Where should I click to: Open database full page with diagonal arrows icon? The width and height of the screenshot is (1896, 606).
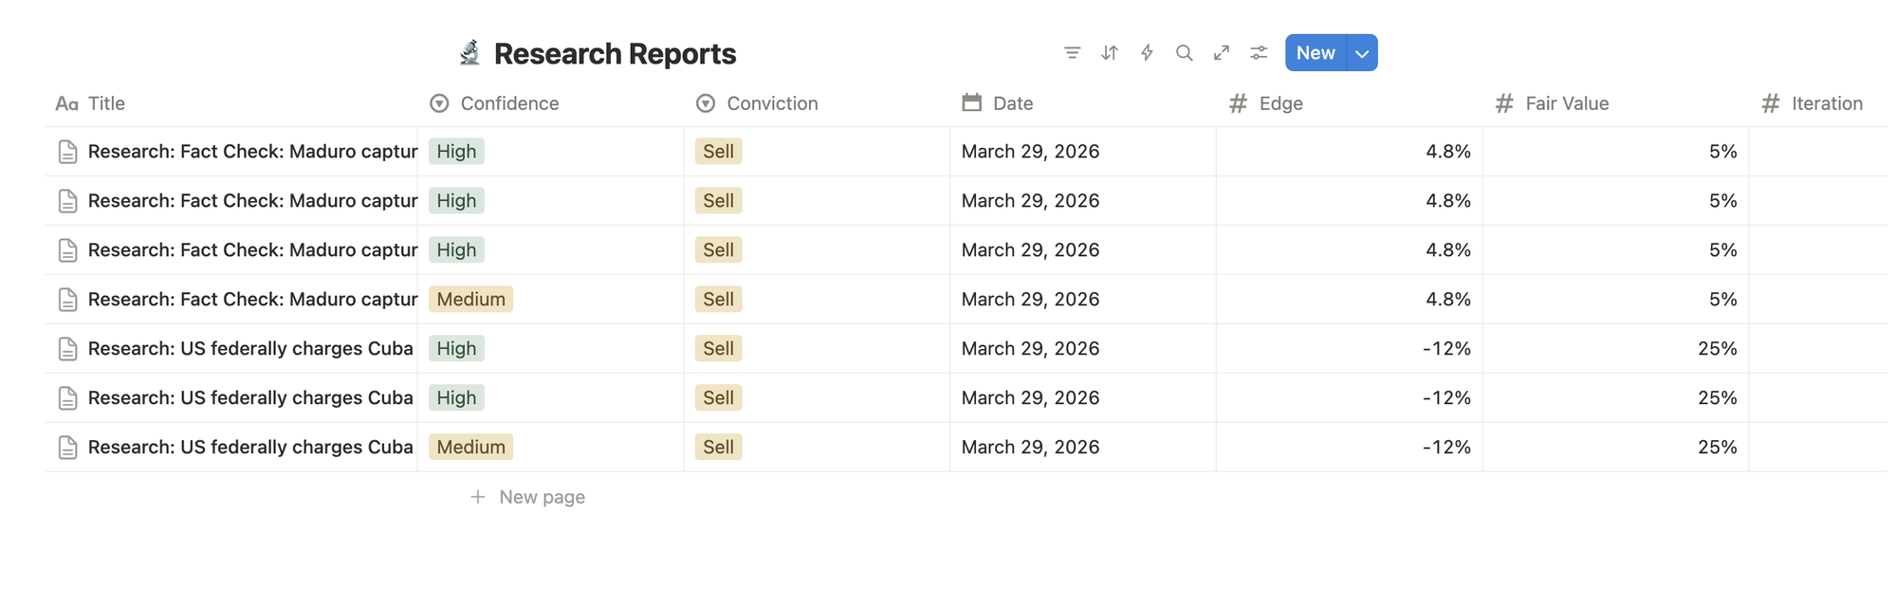tap(1222, 53)
